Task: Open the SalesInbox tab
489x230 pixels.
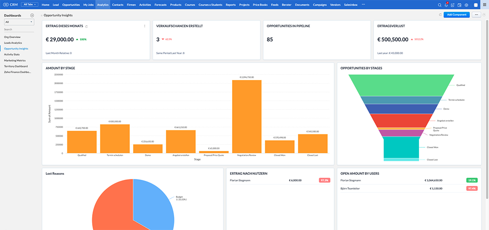Action: tap(351, 5)
